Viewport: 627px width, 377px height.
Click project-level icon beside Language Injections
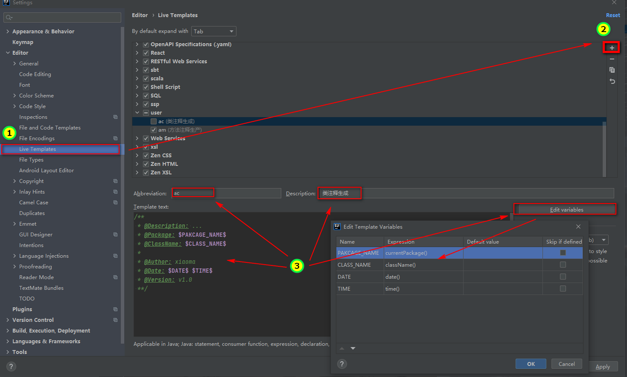click(x=115, y=256)
